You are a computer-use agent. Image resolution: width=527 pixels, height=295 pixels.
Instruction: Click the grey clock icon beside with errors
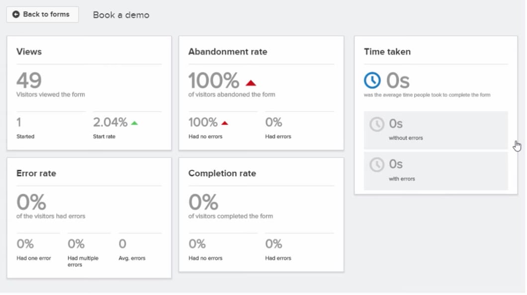point(377,165)
